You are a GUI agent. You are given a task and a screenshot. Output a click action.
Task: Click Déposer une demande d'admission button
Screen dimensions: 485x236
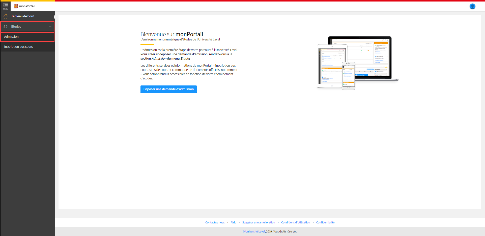click(x=168, y=89)
